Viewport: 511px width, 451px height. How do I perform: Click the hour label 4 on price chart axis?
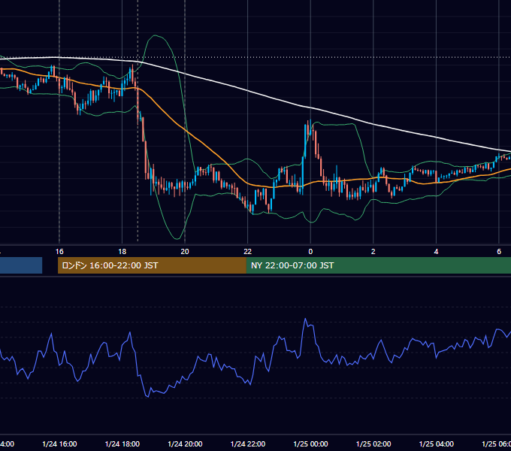[x=436, y=252]
